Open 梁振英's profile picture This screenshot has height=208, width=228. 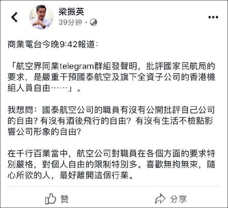click(x=42, y=17)
